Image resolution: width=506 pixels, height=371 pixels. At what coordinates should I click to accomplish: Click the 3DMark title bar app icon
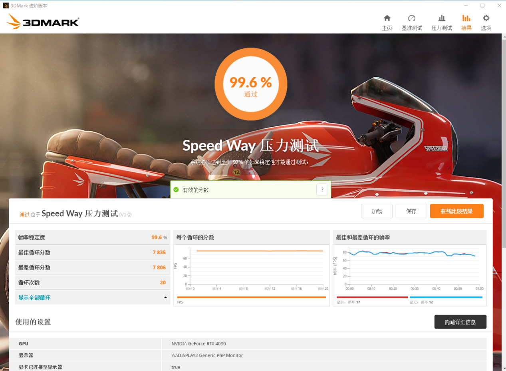click(6, 6)
